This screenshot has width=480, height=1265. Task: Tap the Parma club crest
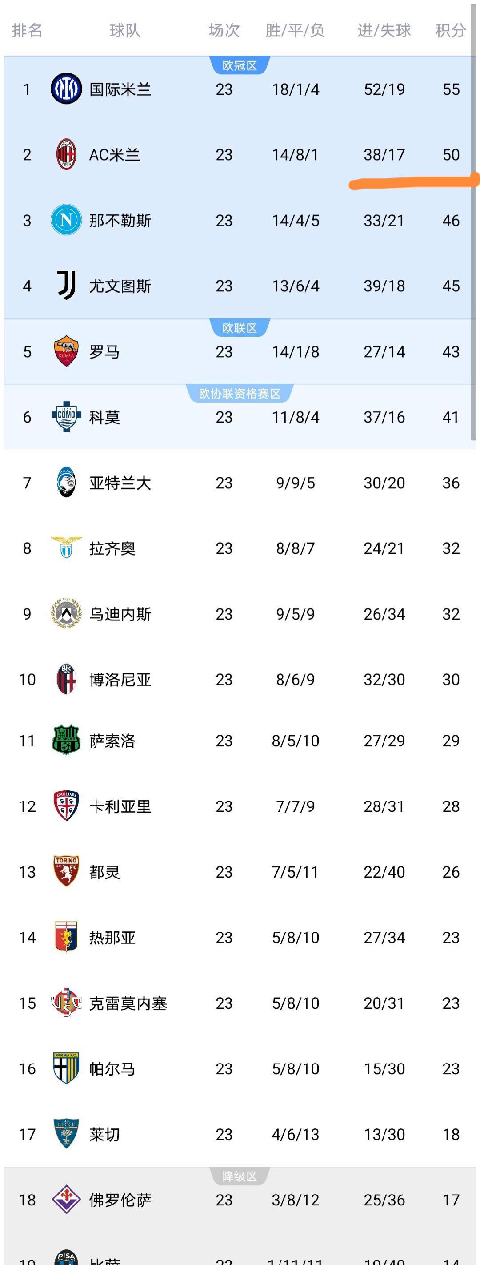point(66,1068)
